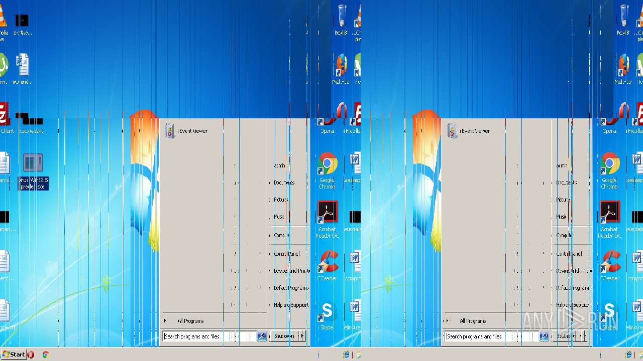Open Help and Support in right Start menu

tap(574, 305)
